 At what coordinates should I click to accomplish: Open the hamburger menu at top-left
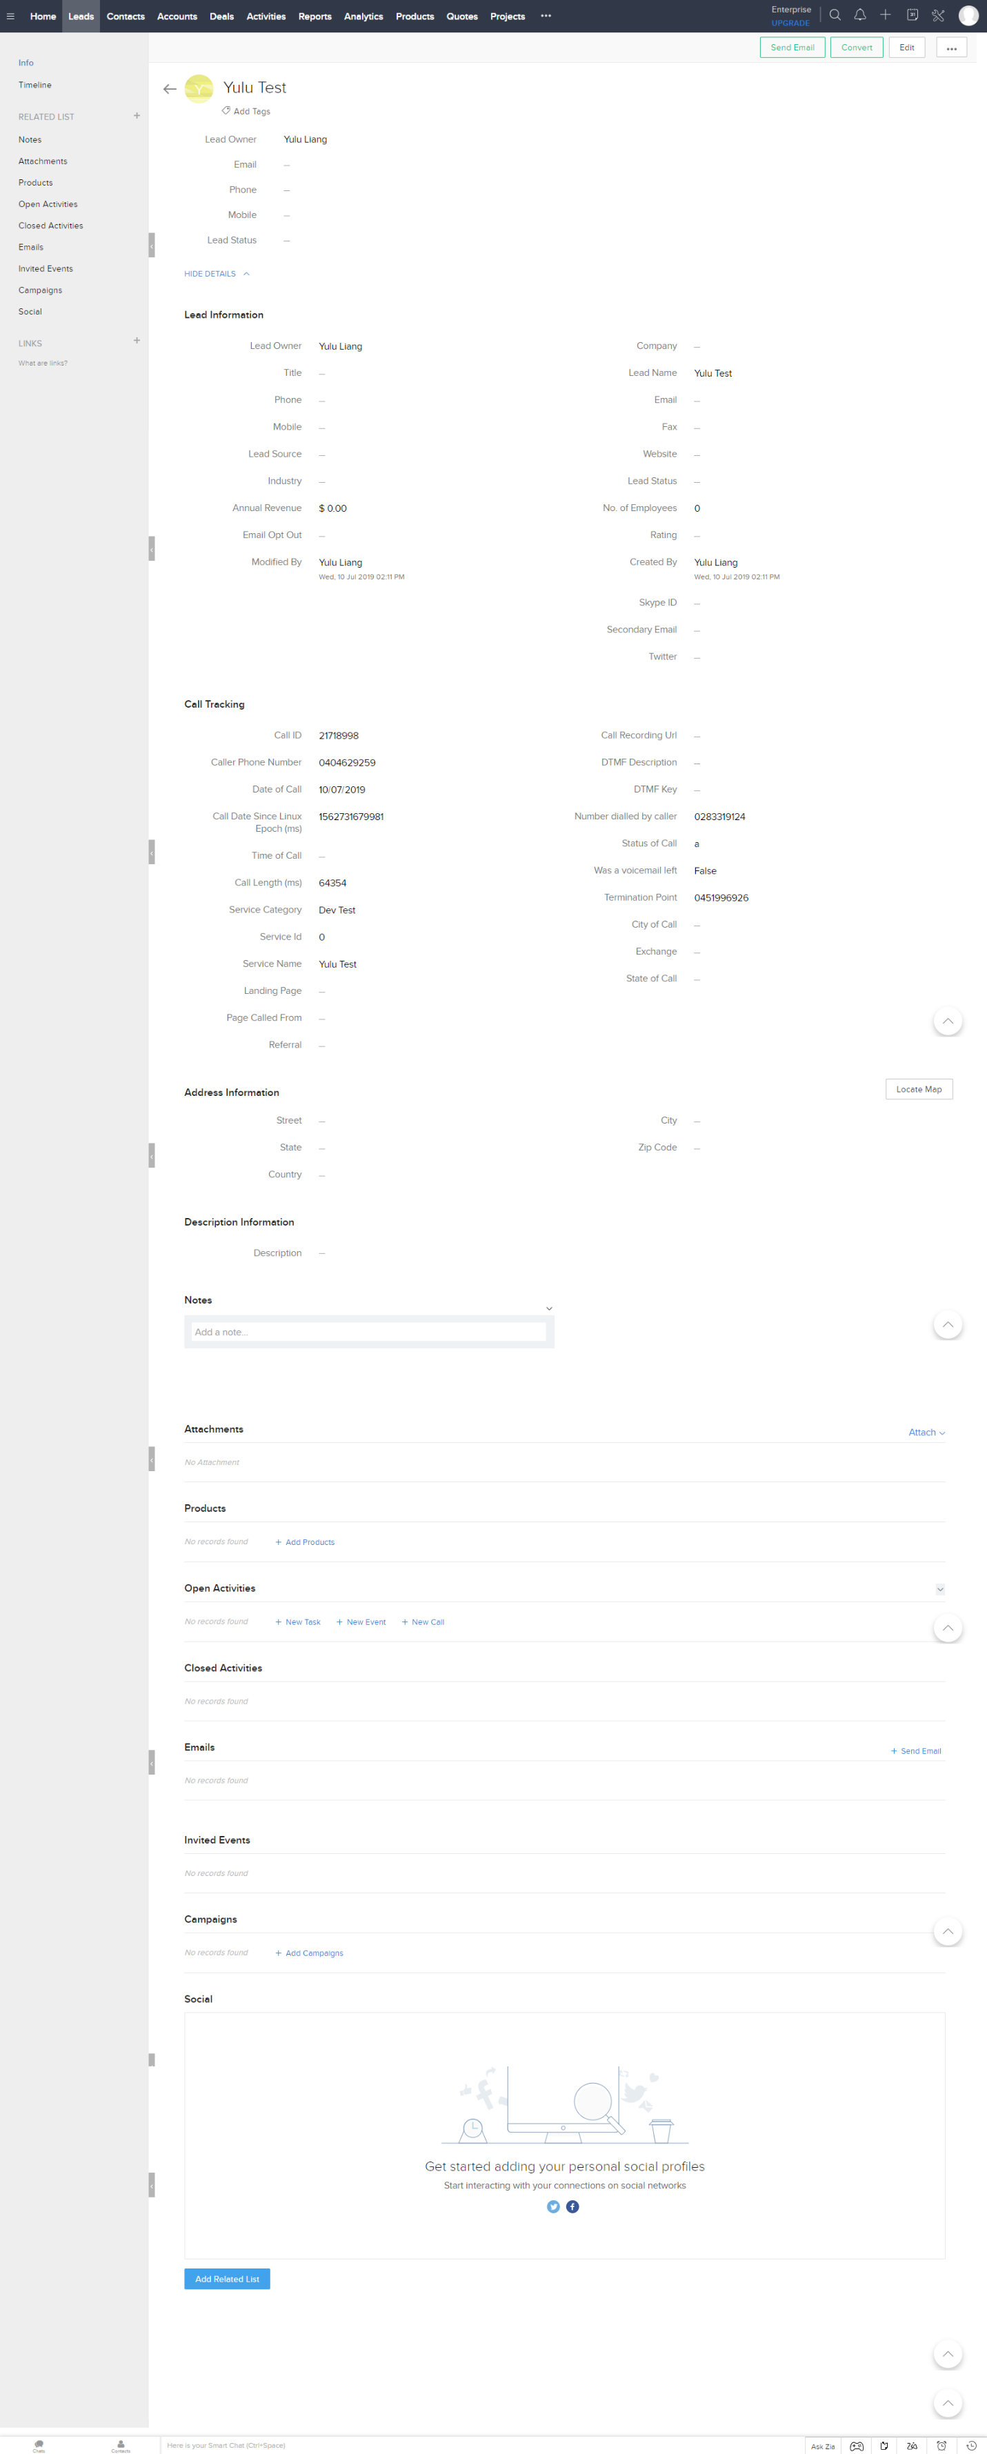tap(10, 16)
